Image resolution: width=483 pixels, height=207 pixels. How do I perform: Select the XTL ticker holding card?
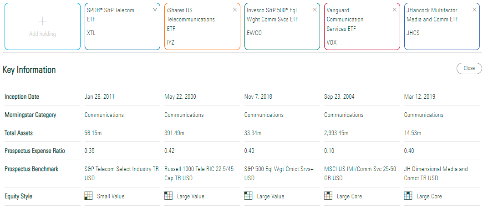click(x=91, y=33)
